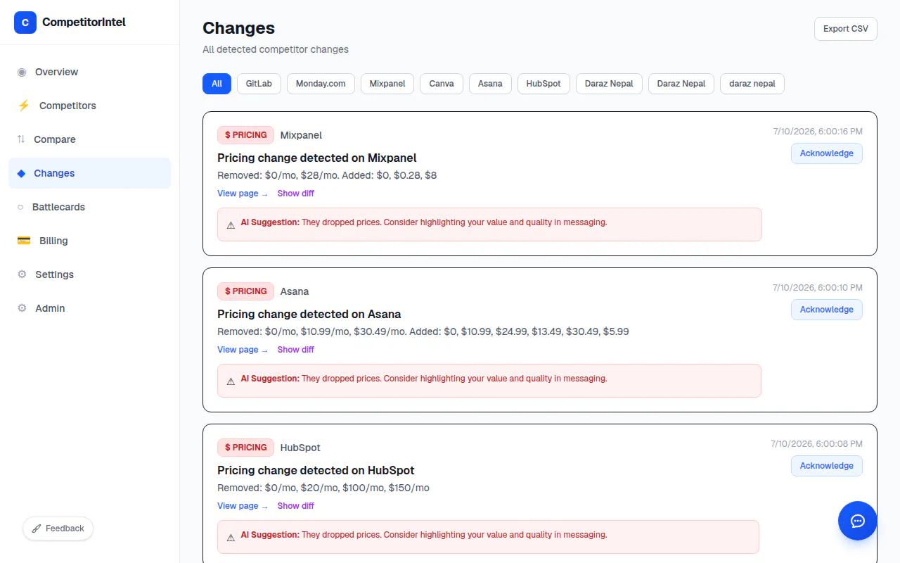Select the Compare arrows icon

(x=21, y=139)
